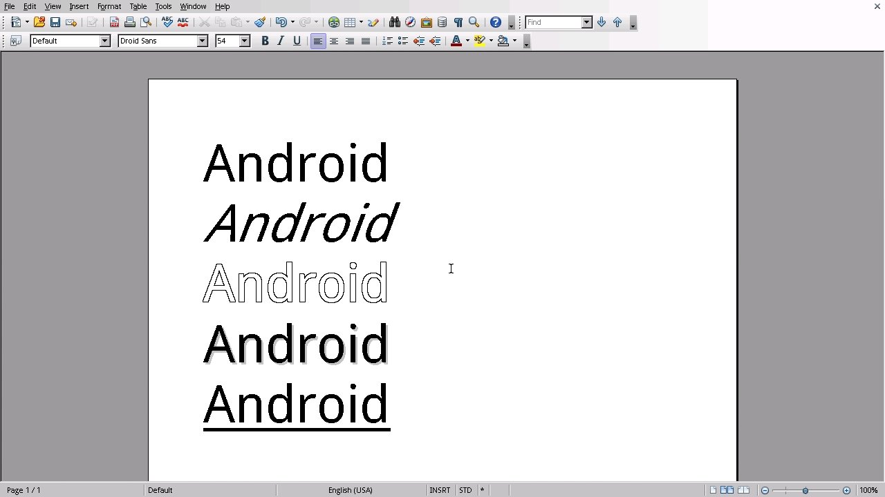This screenshot has width=885, height=497.
Task: Toggle Underline formatting
Action: pyautogui.click(x=297, y=41)
